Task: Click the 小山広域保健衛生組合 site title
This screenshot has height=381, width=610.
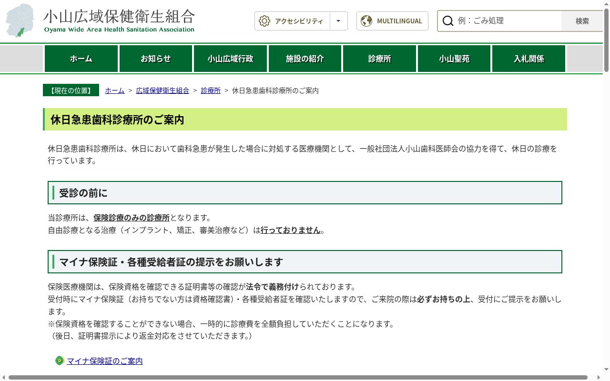Action: point(119,16)
